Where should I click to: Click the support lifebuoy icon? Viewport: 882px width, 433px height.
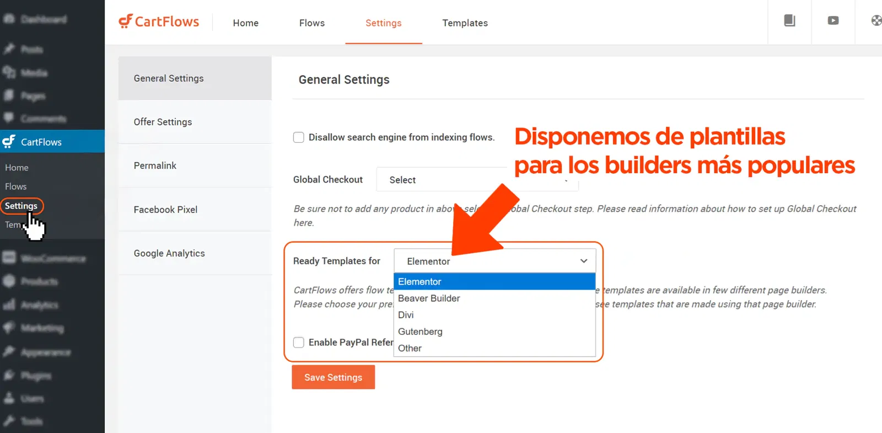pyautogui.click(x=876, y=21)
